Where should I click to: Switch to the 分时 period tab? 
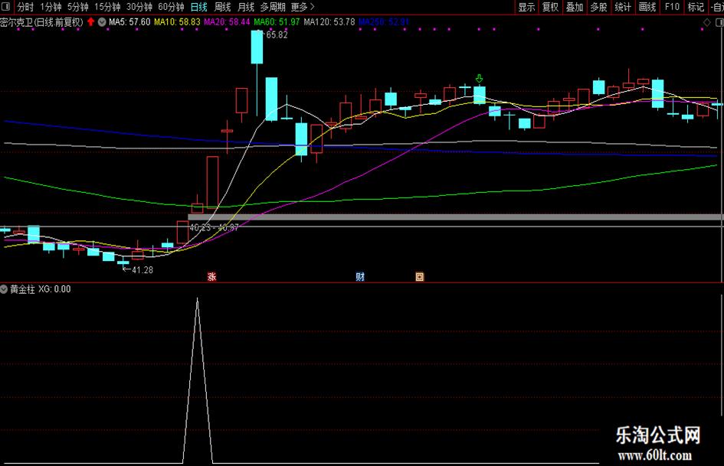(25, 7)
